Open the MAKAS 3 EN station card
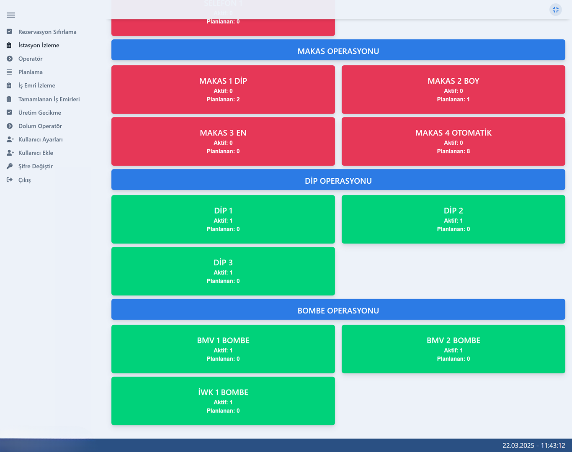Viewport: 572px width, 452px height. pyautogui.click(x=223, y=141)
